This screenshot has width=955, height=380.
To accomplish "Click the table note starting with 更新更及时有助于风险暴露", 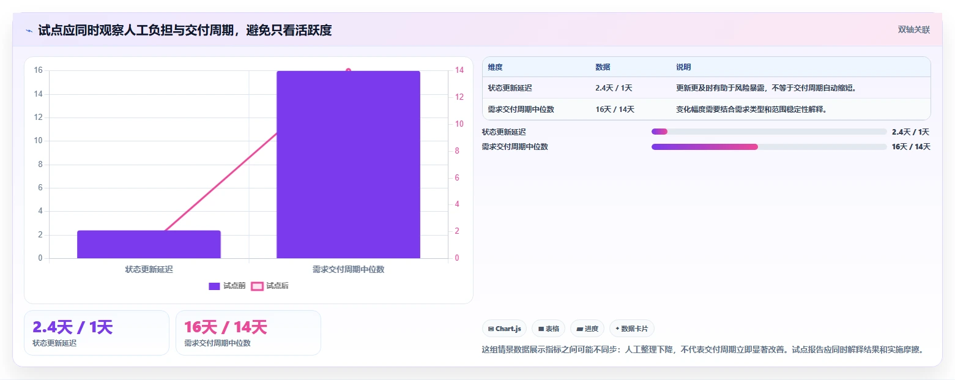I will [766, 88].
